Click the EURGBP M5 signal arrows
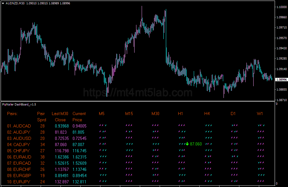This screenshot has width=288, height=187. coord(103,175)
